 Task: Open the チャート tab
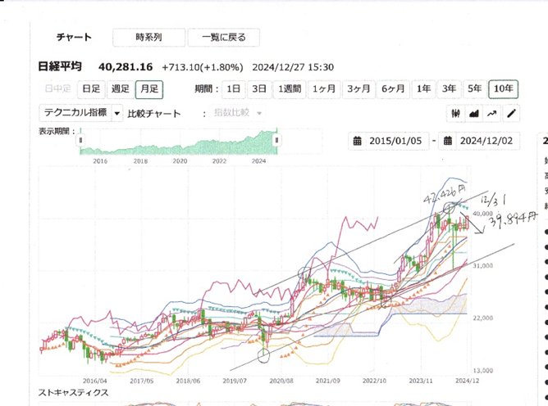[74, 37]
